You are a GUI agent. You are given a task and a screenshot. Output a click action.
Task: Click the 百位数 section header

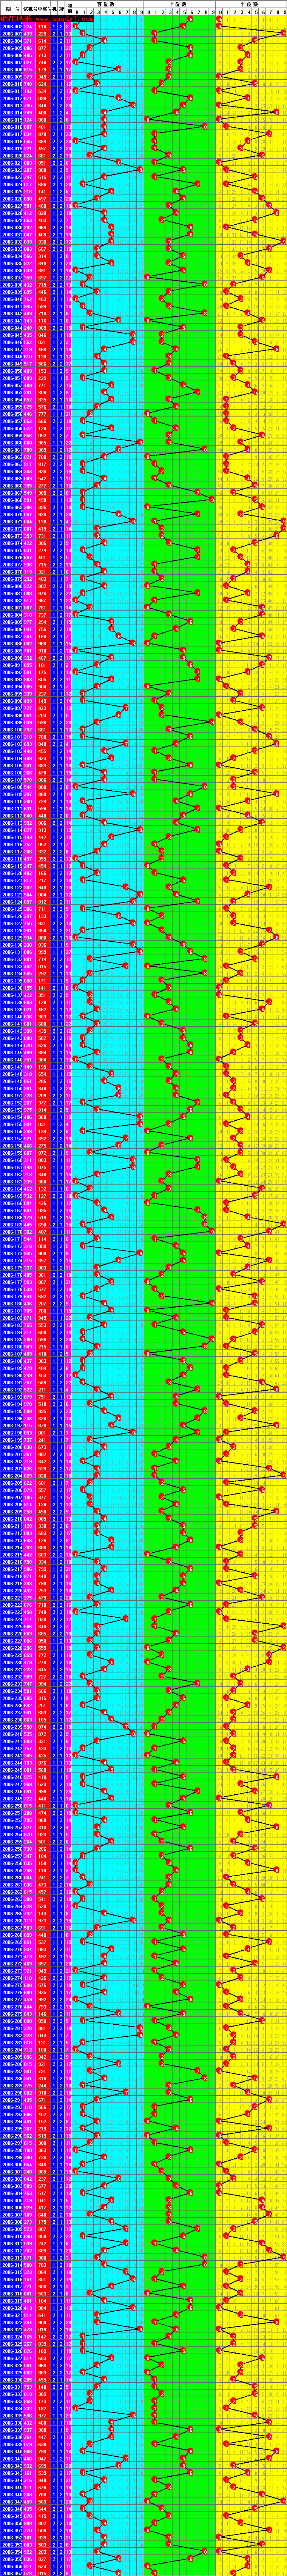[106, 4]
